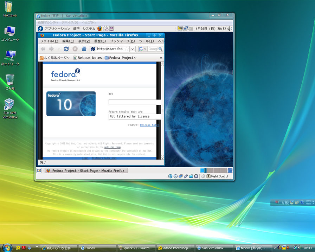Click the show desktop button in the GNOME bottom panel

(39, 170)
